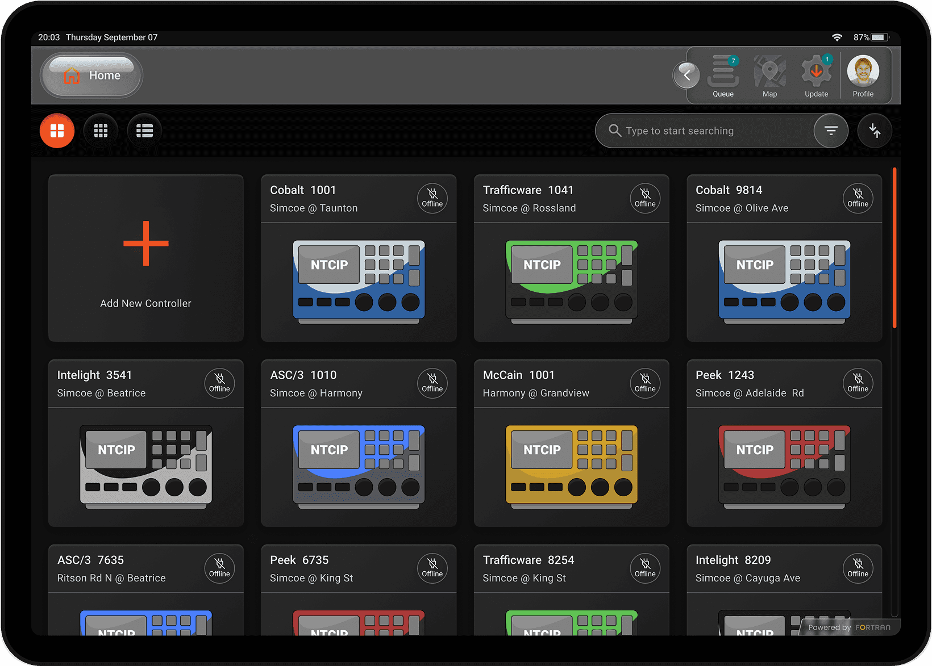Click the 'Add New Controller' label
932x666 pixels.
[x=145, y=303]
